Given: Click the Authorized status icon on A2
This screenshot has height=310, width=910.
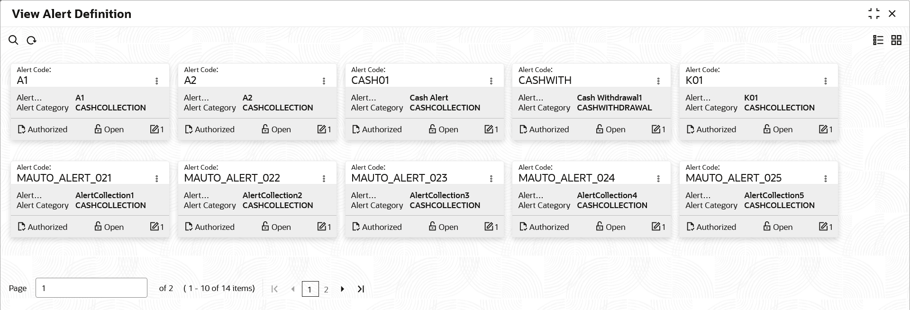Looking at the screenshot, I should point(189,129).
